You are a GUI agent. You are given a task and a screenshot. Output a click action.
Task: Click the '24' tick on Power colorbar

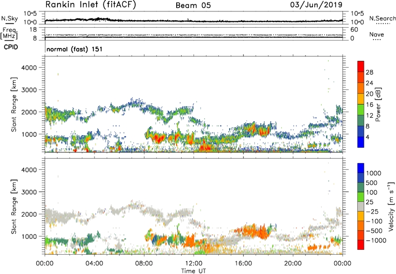point(369,83)
